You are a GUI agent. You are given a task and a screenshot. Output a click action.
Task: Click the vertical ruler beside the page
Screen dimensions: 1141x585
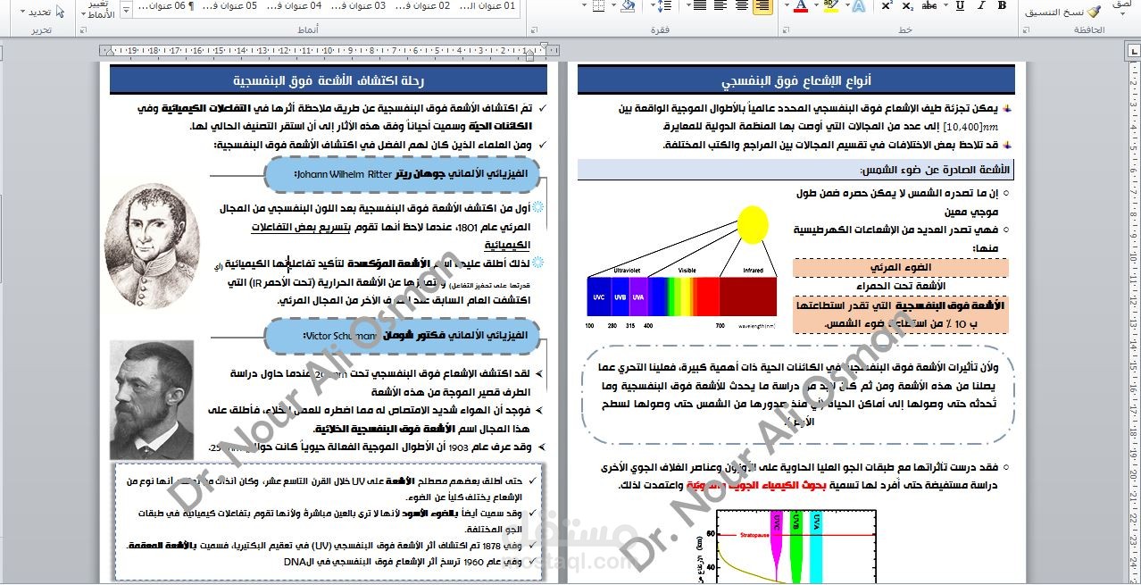(x=1135, y=322)
